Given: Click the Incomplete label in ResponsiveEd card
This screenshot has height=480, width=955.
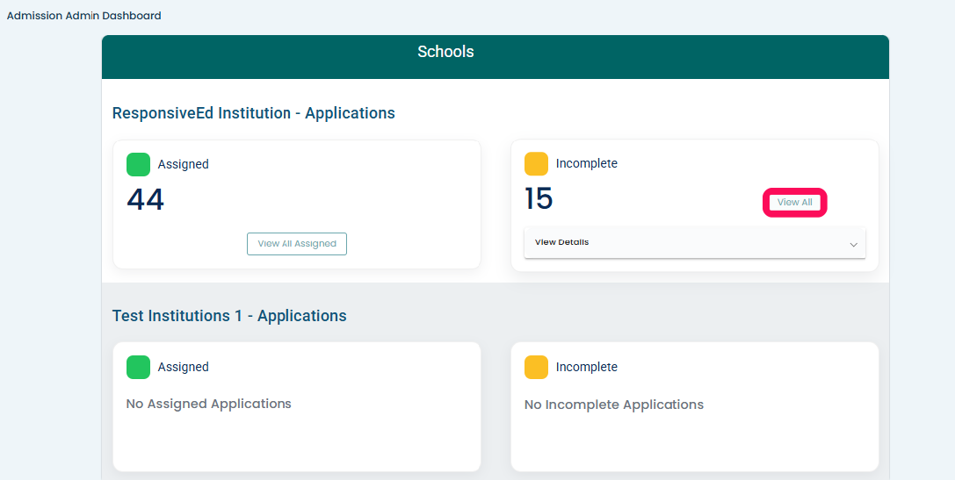Looking at the screenshot, I should coord(587,163).
